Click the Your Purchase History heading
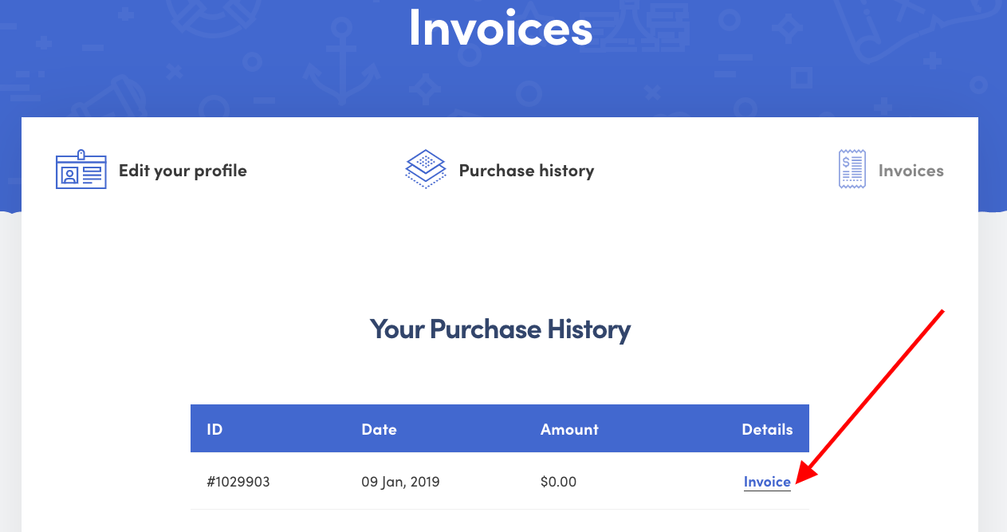Viewport: 1007px width, 532px height. [500, 329]
